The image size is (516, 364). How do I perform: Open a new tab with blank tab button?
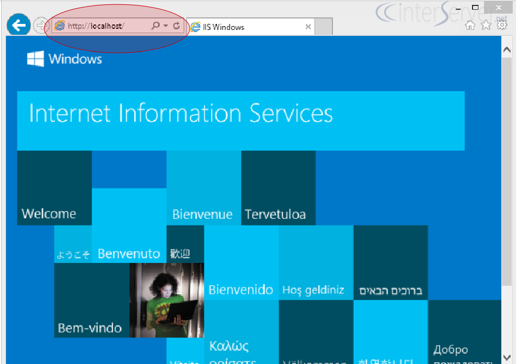pos(324,27)
